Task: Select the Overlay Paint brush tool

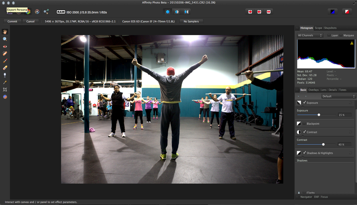Action: [x=5, y=61]
